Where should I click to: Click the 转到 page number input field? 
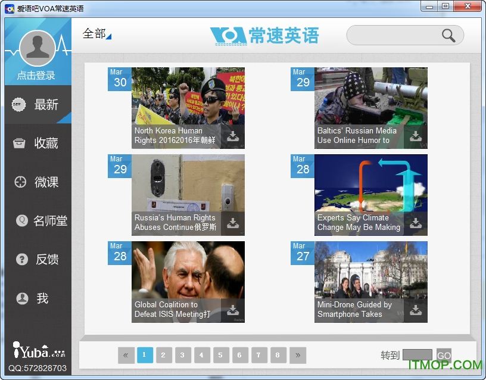pyautogui.click(x=417, y=355)
